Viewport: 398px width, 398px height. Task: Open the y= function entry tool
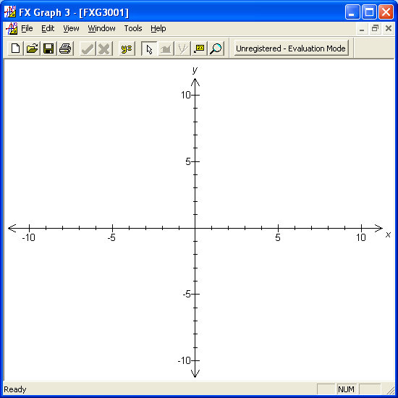tap(127, 48)
